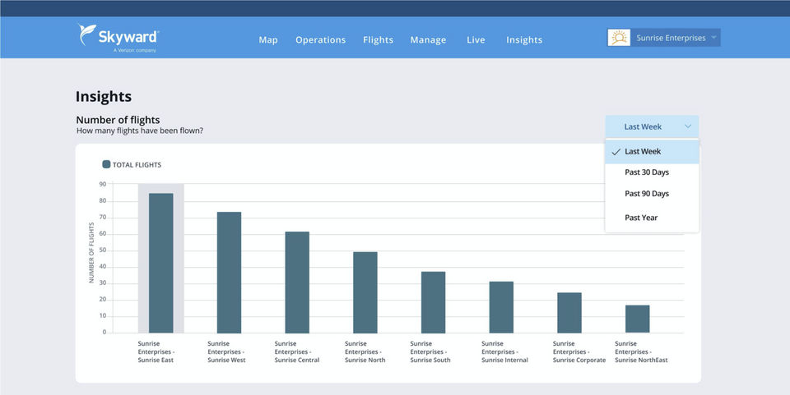Image resolution: width=790 pixels, height=395 pixels.
Task: Toggle the Total Flights legend swatch
Action: click(x=106, y=164)
